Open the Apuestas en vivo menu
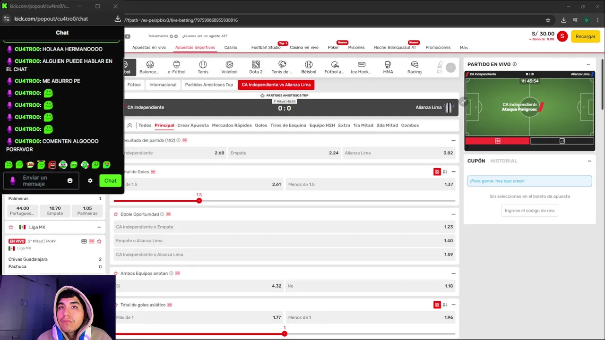This screenshot has height=340, width=605. [x=149, y=47]
